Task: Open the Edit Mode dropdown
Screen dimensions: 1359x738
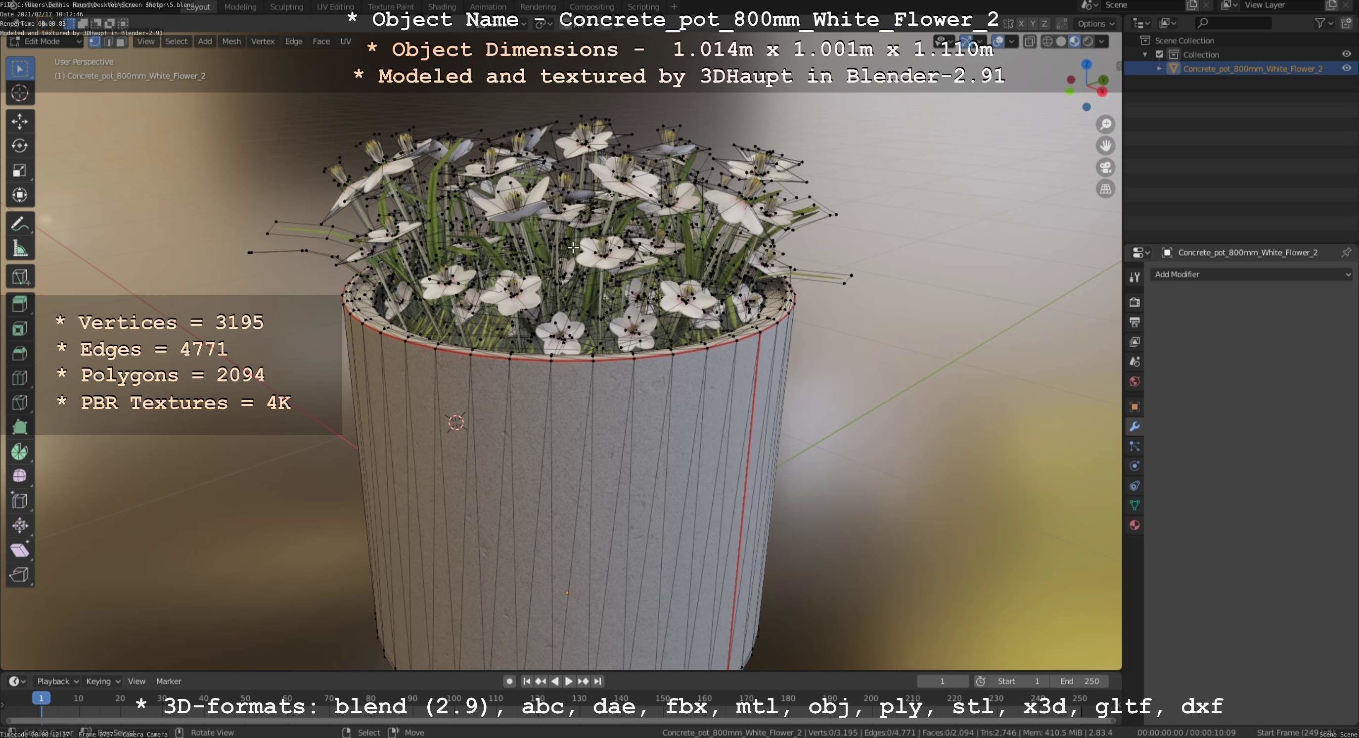Action: tap(45, 42)
